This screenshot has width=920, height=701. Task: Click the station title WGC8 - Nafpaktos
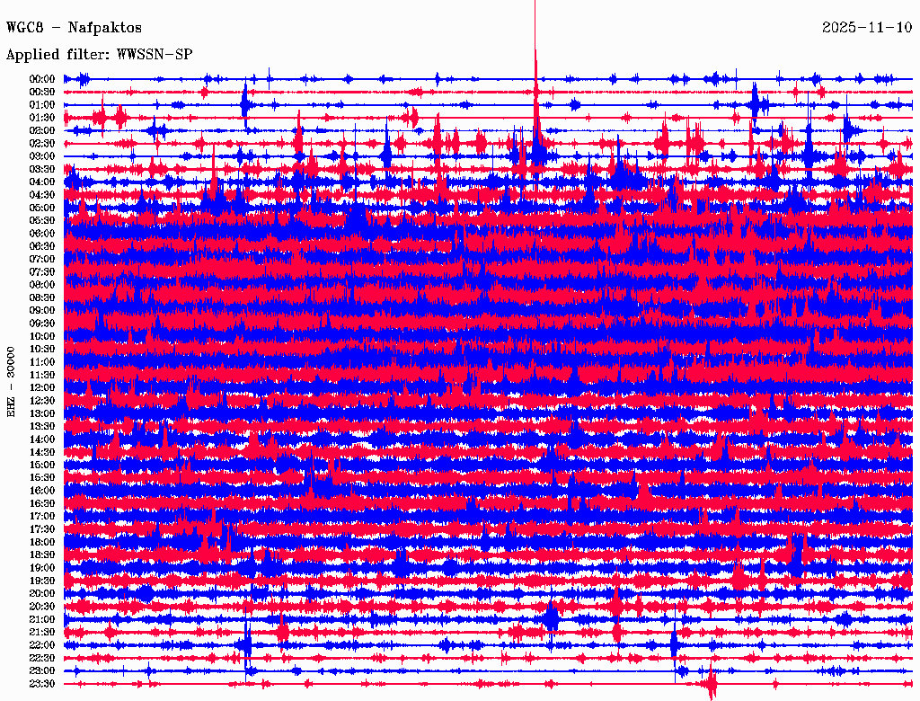(74, 27)
